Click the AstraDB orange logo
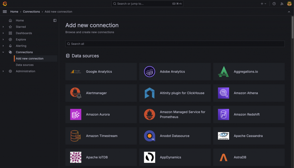Screen dimensions: 294x168 [223, 157]
